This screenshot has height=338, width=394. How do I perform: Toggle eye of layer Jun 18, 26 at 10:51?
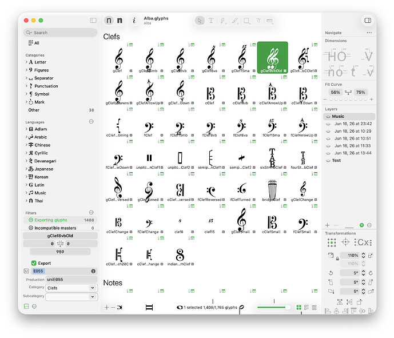click(328, 138)
